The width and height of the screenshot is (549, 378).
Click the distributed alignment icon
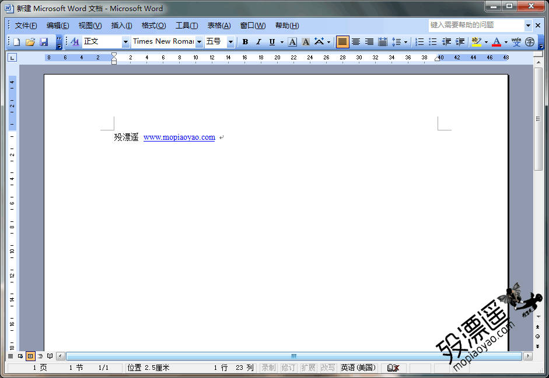(x=383, y=42)
